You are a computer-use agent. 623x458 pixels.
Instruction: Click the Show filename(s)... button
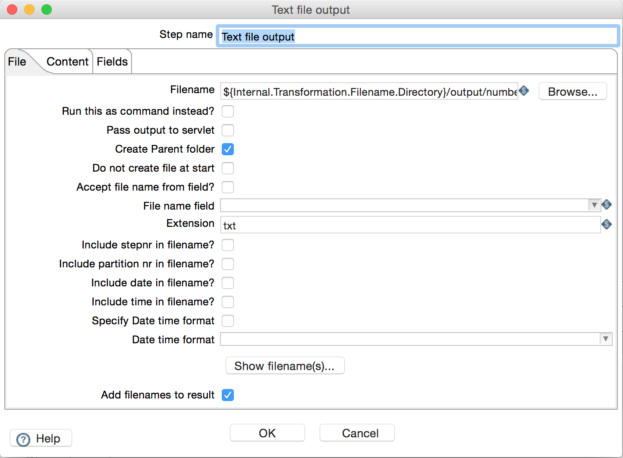[285, 366]
